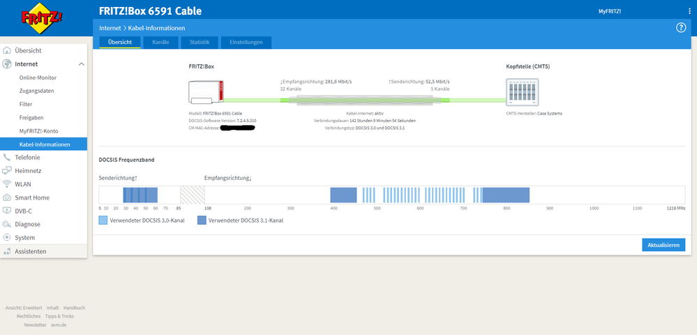Image resolution: width=697 pixels, height=335 pixels.
Task: Click the 5 Kanäle text
Action: click(x=440, y=89)
